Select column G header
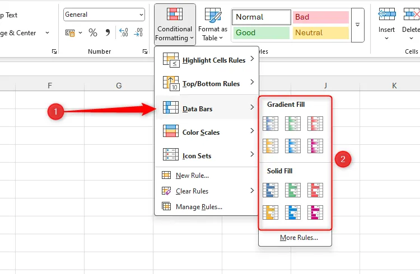 (x=119, y=86)
